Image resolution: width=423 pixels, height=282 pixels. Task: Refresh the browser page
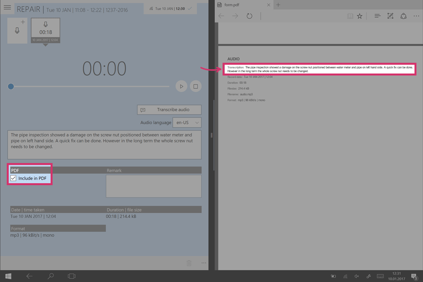point(249,16)
